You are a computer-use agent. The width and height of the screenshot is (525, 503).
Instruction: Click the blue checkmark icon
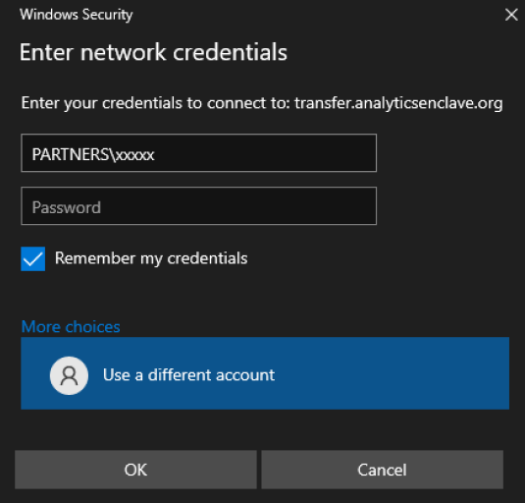click(x=32, y=258)
